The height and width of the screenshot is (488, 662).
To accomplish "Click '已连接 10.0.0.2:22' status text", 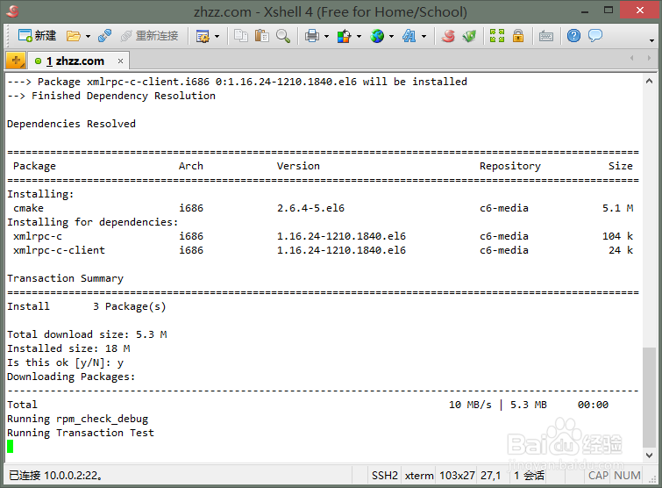I will click(55, 476).
